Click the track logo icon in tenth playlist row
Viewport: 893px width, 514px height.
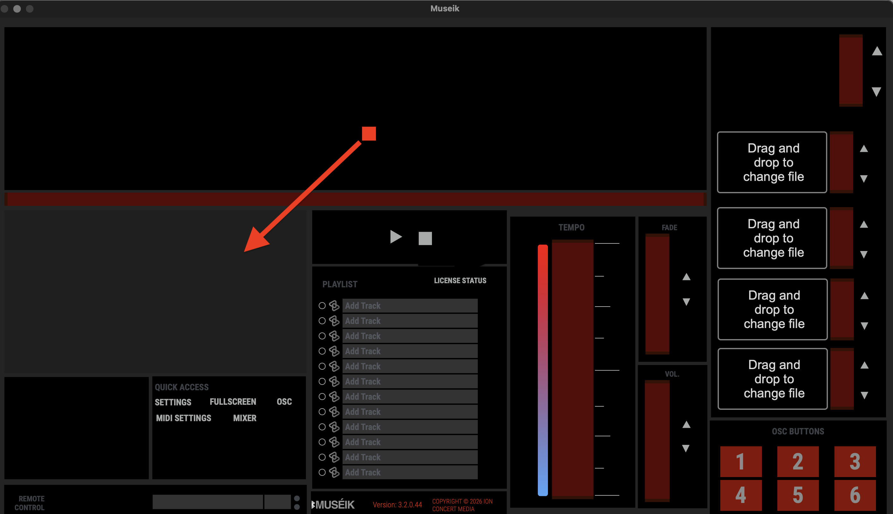coord(334,442)
